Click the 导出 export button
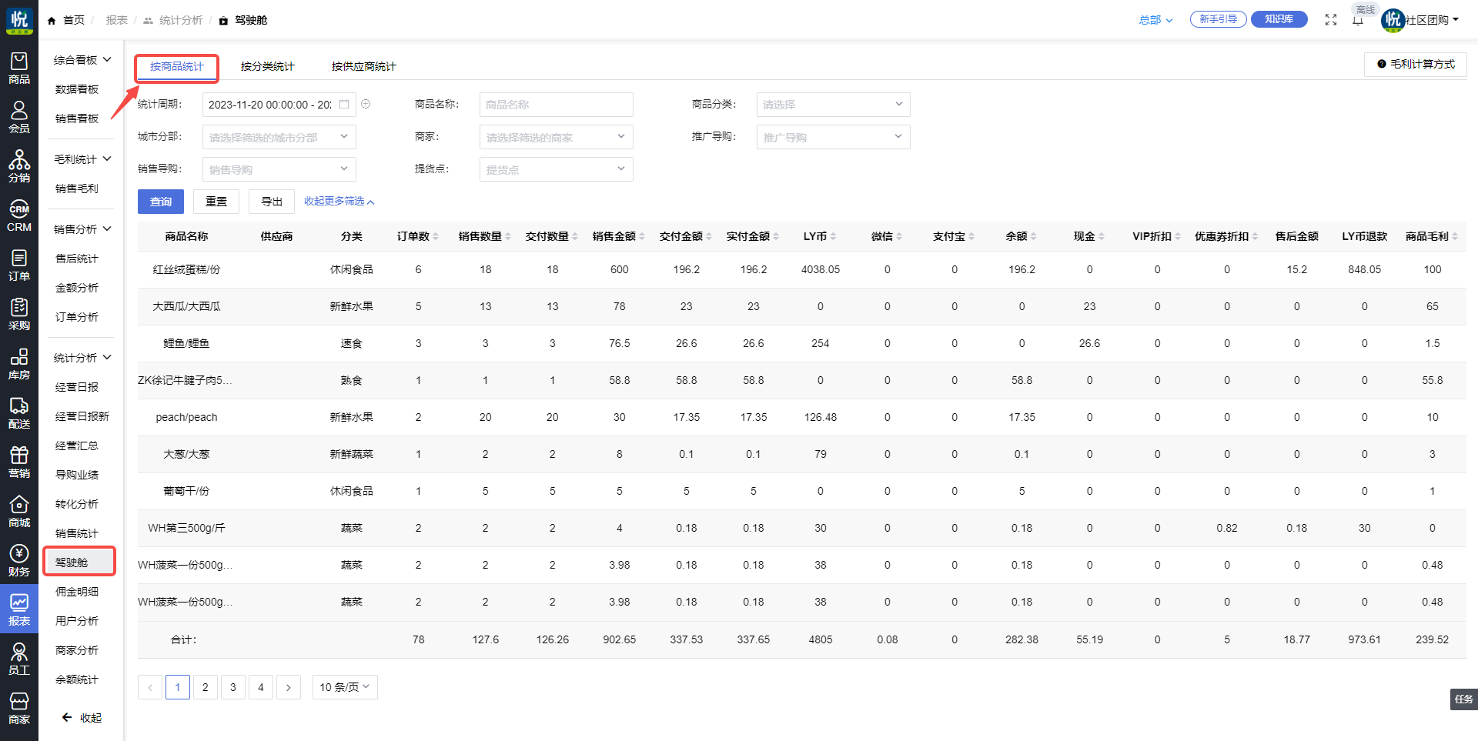 (272, 202)
